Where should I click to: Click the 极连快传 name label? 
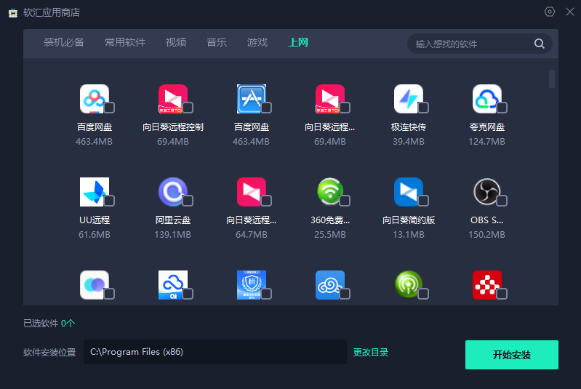tap(409, 127)
